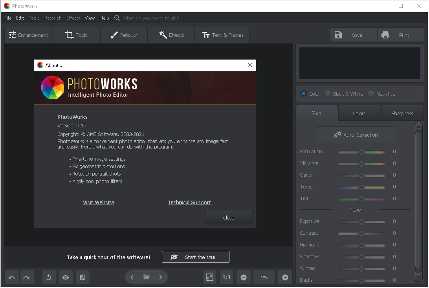Click the 1% zoom level field
This screenshot has height=288, width=429.
tap(264, 277)
